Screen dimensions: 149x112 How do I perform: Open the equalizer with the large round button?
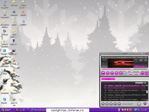point(142,73)
